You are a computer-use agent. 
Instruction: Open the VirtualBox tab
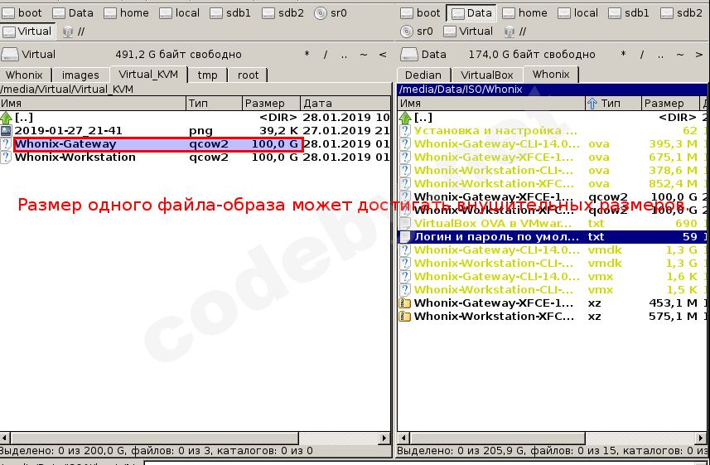pyautogui.click(x=487, y=75)
